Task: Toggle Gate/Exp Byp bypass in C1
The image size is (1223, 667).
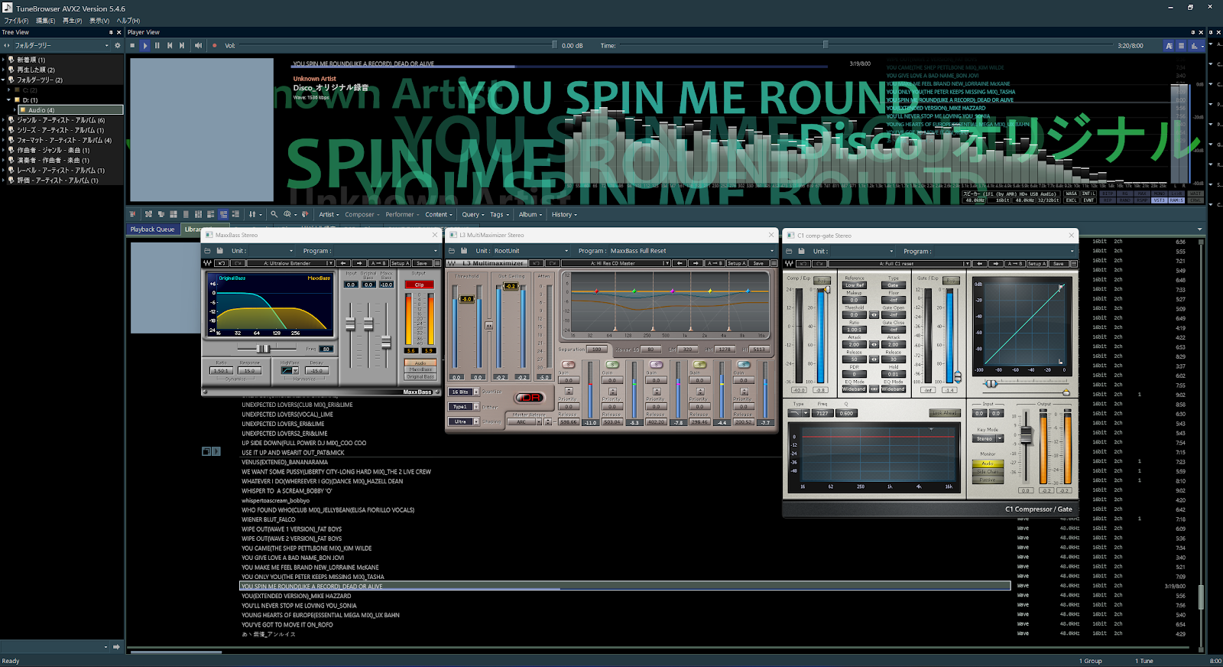Action: tap(952, 280)
